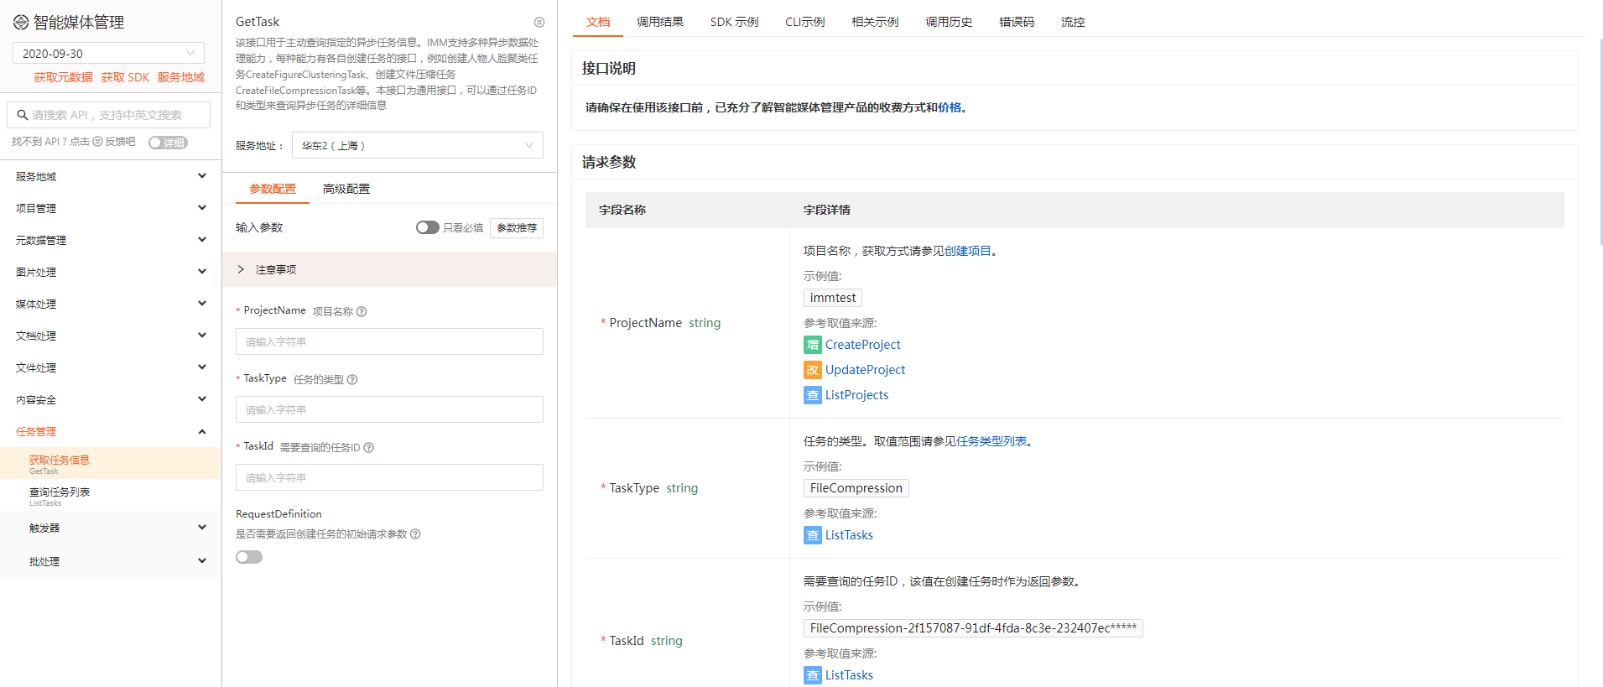Open the CreateProject API link
Image resolution: width=1603 pixels, height=687 pixels.
[x=862, y=345]
